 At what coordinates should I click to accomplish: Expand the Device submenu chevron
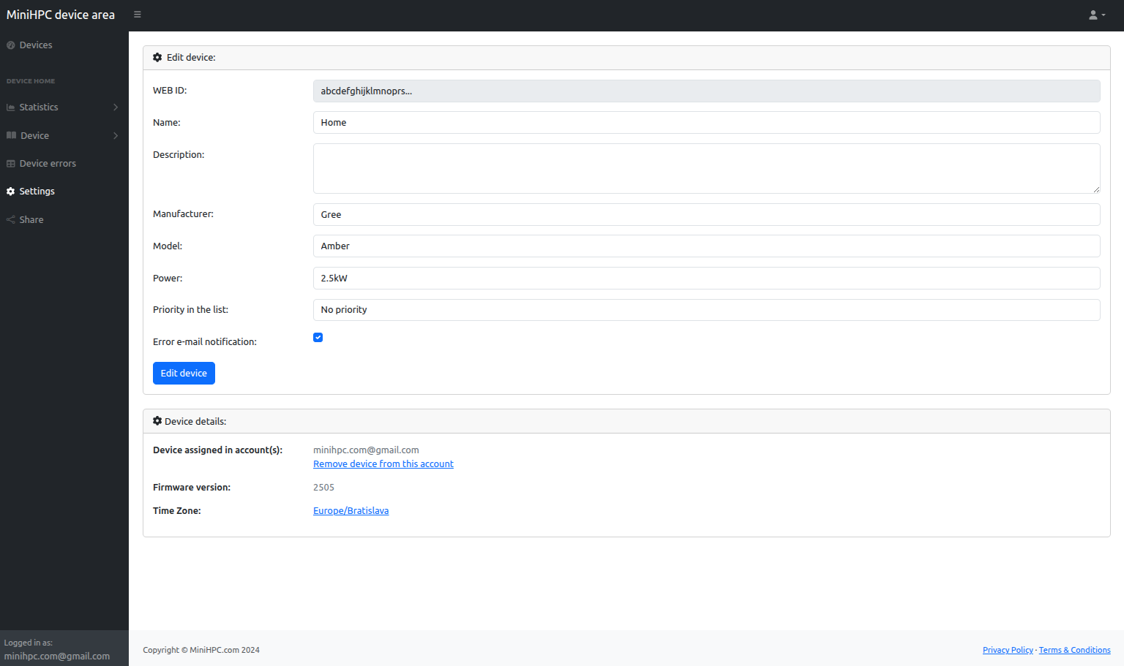pos(116,135)
